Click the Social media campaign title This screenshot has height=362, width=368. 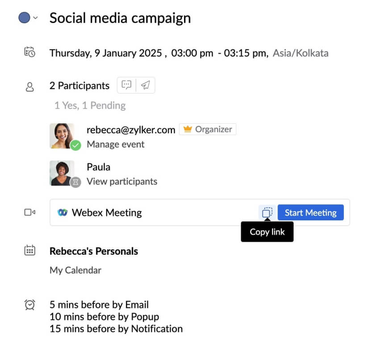[x=120, y=18]
